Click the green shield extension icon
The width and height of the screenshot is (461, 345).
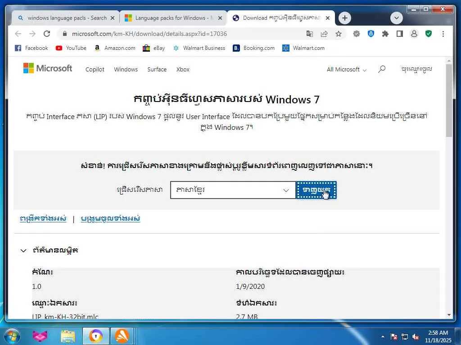pyautogui.click(x=429, y=34)
